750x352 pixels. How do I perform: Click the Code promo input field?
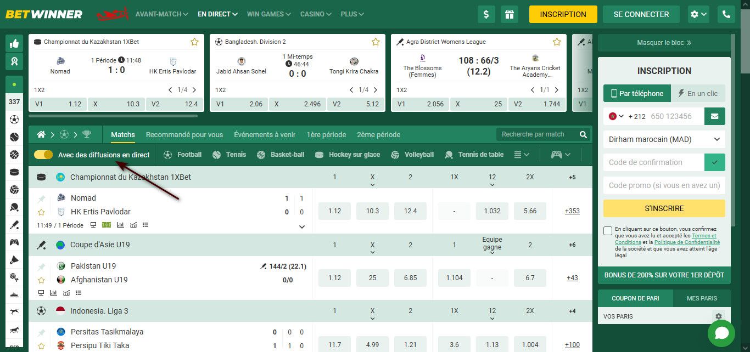tap(664, 185)
